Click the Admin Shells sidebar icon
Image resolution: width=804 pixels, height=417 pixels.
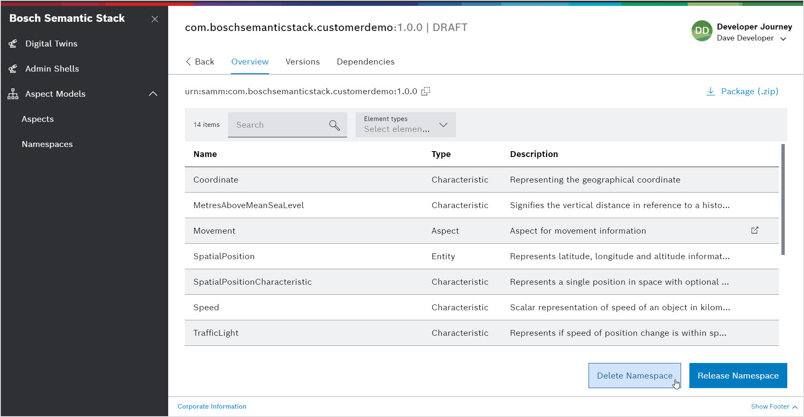tap(13, 69)
